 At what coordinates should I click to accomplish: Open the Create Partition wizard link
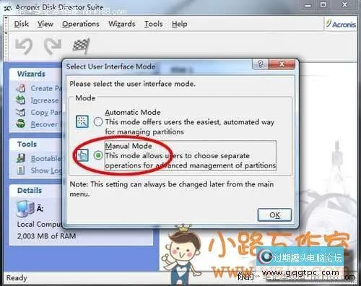coord(46,88)
